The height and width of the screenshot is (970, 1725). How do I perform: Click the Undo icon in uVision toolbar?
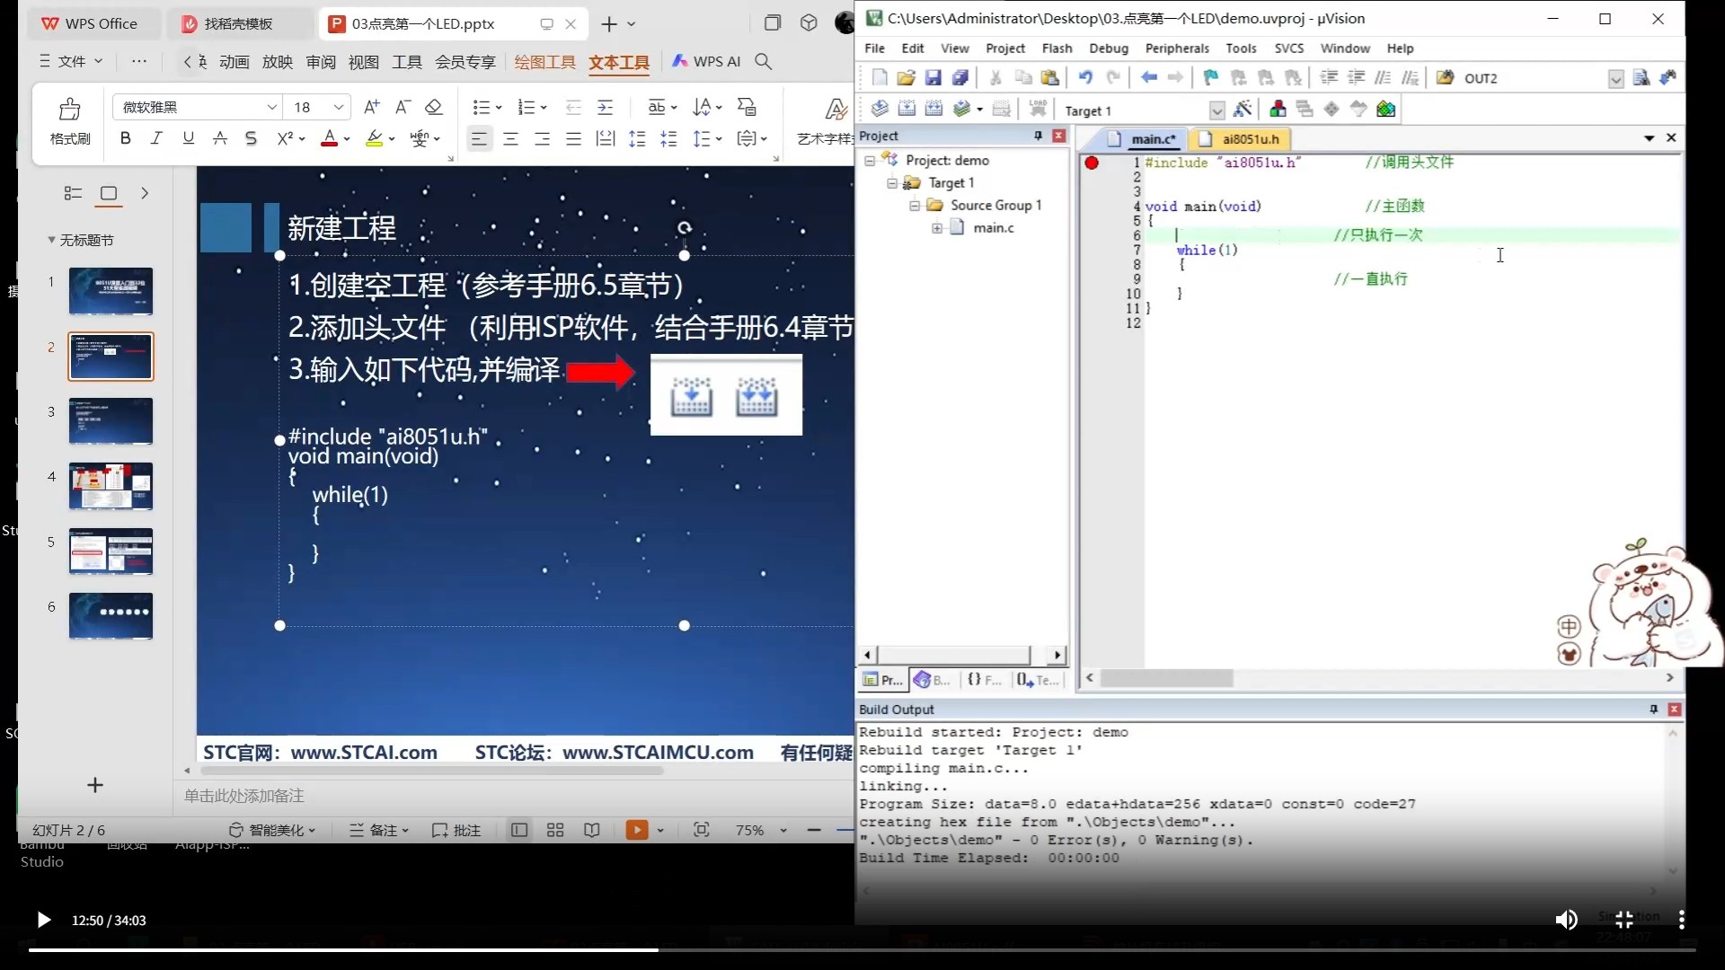coord(1085,77)
